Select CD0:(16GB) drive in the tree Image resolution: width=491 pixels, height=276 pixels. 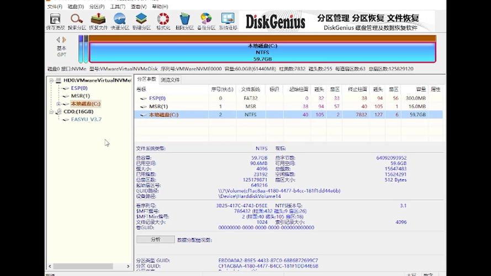tap(78, 112)
